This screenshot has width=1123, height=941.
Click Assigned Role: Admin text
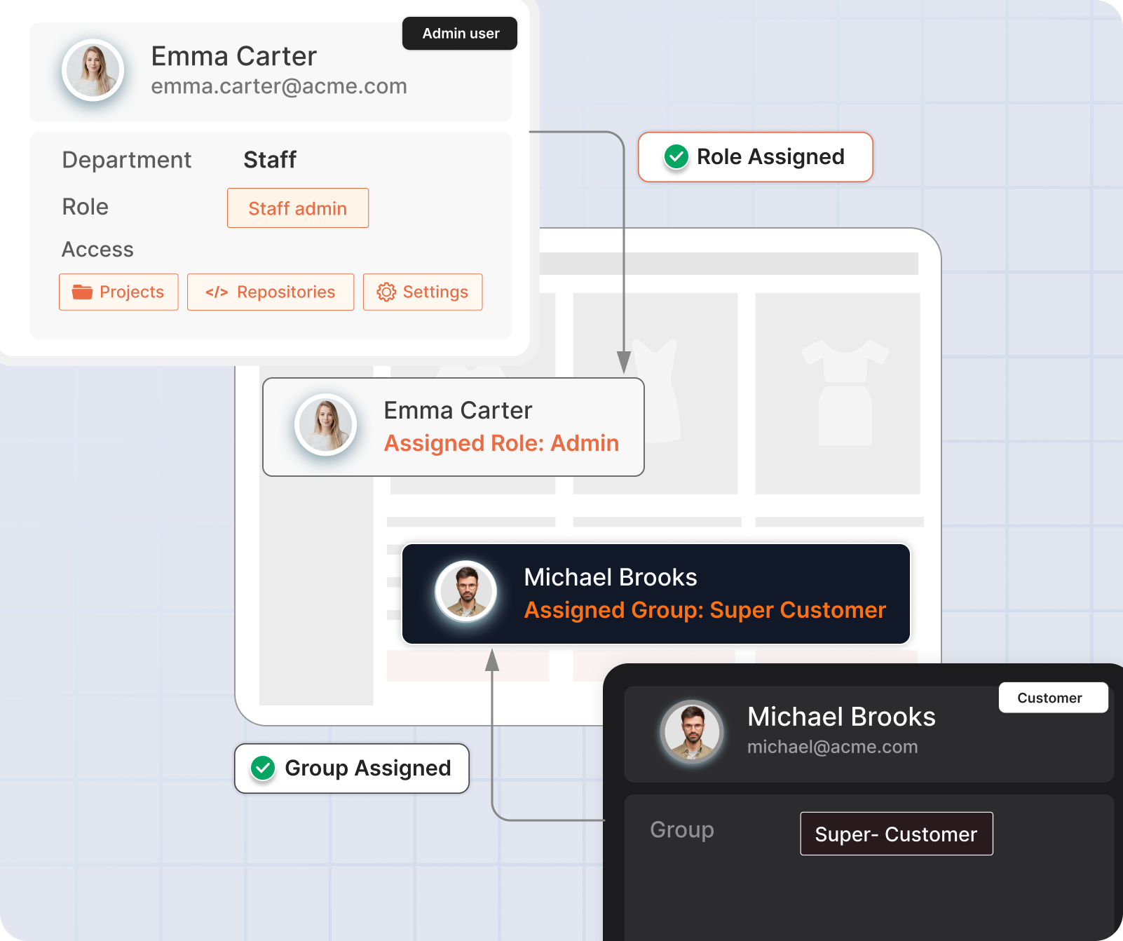point(502,443)
